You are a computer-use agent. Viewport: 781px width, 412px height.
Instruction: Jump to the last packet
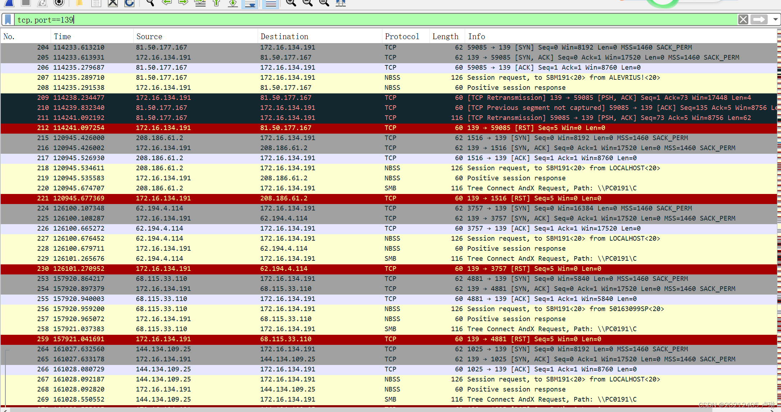pyautogui.click(x=233, y=3)
